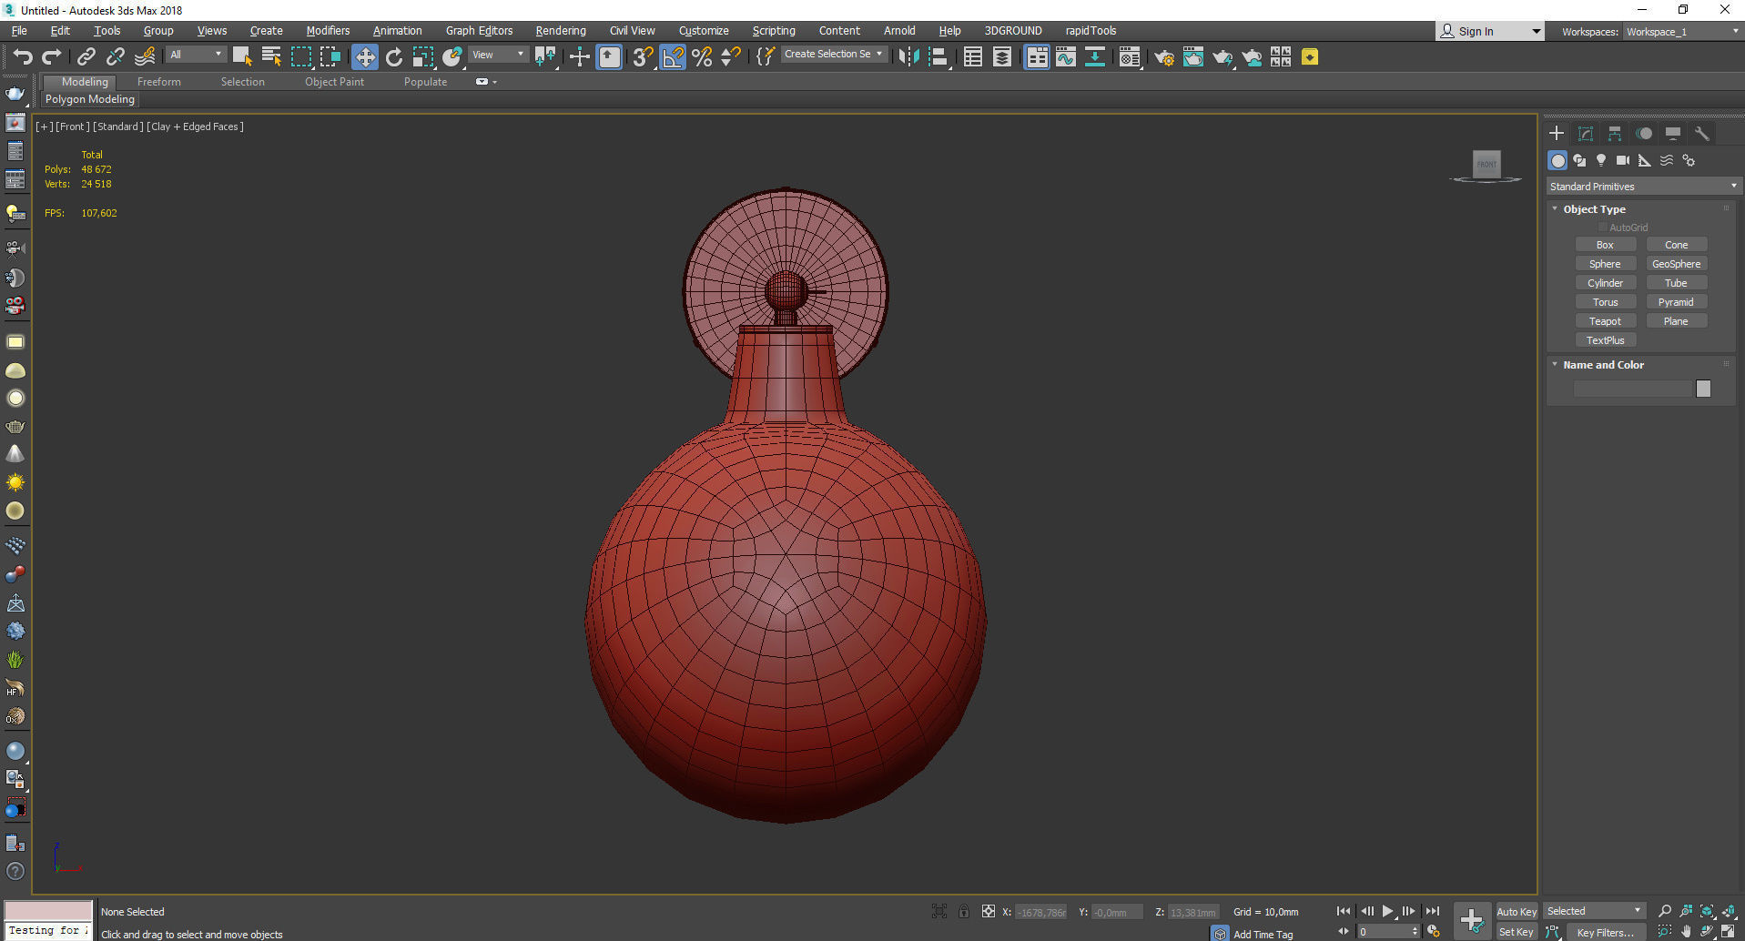
Task: Click the Select and Rotate tool
Action: 394,57
